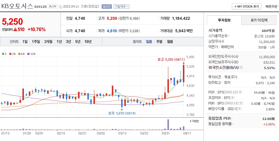
Task: Click the 시가총액 value 604억원
Action: (268, 31)
